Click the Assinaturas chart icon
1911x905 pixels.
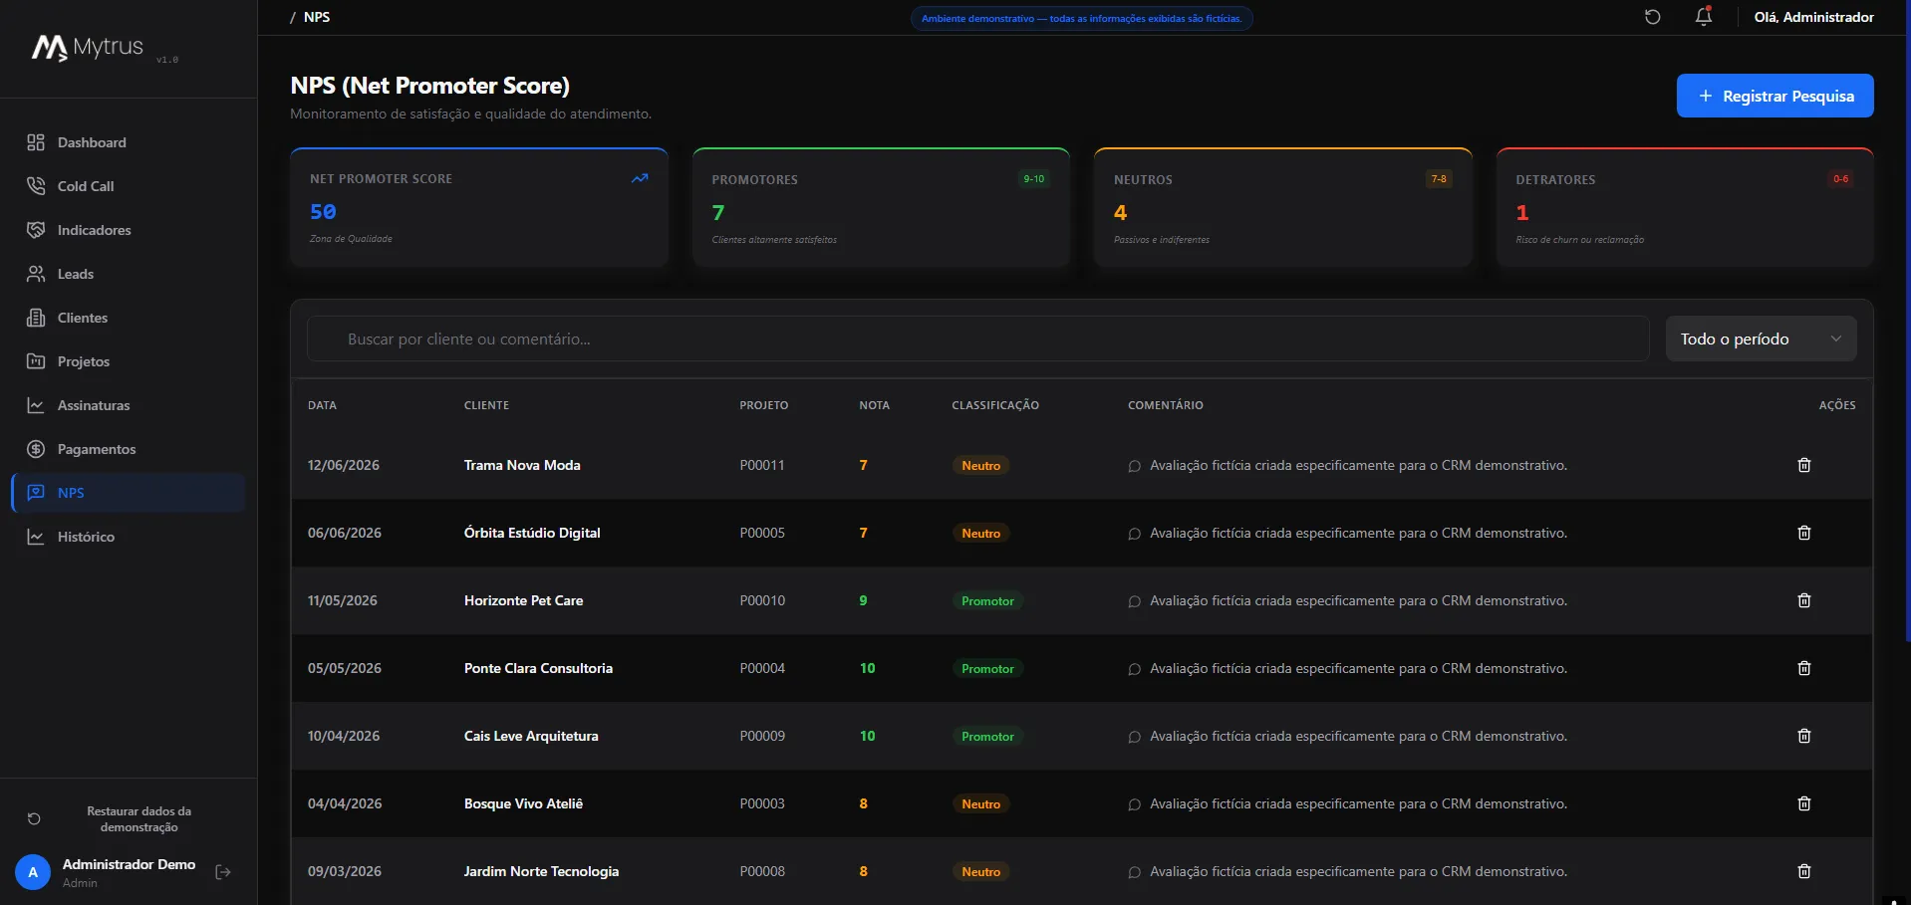(36, 405)
